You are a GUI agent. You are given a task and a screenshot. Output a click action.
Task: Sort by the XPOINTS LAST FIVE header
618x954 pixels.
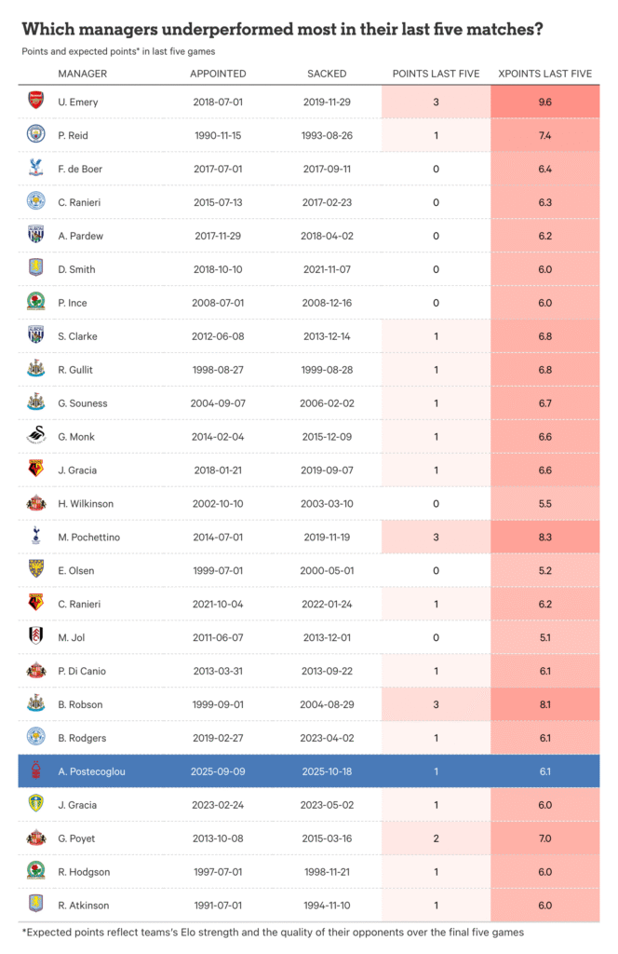pos(544,74)
